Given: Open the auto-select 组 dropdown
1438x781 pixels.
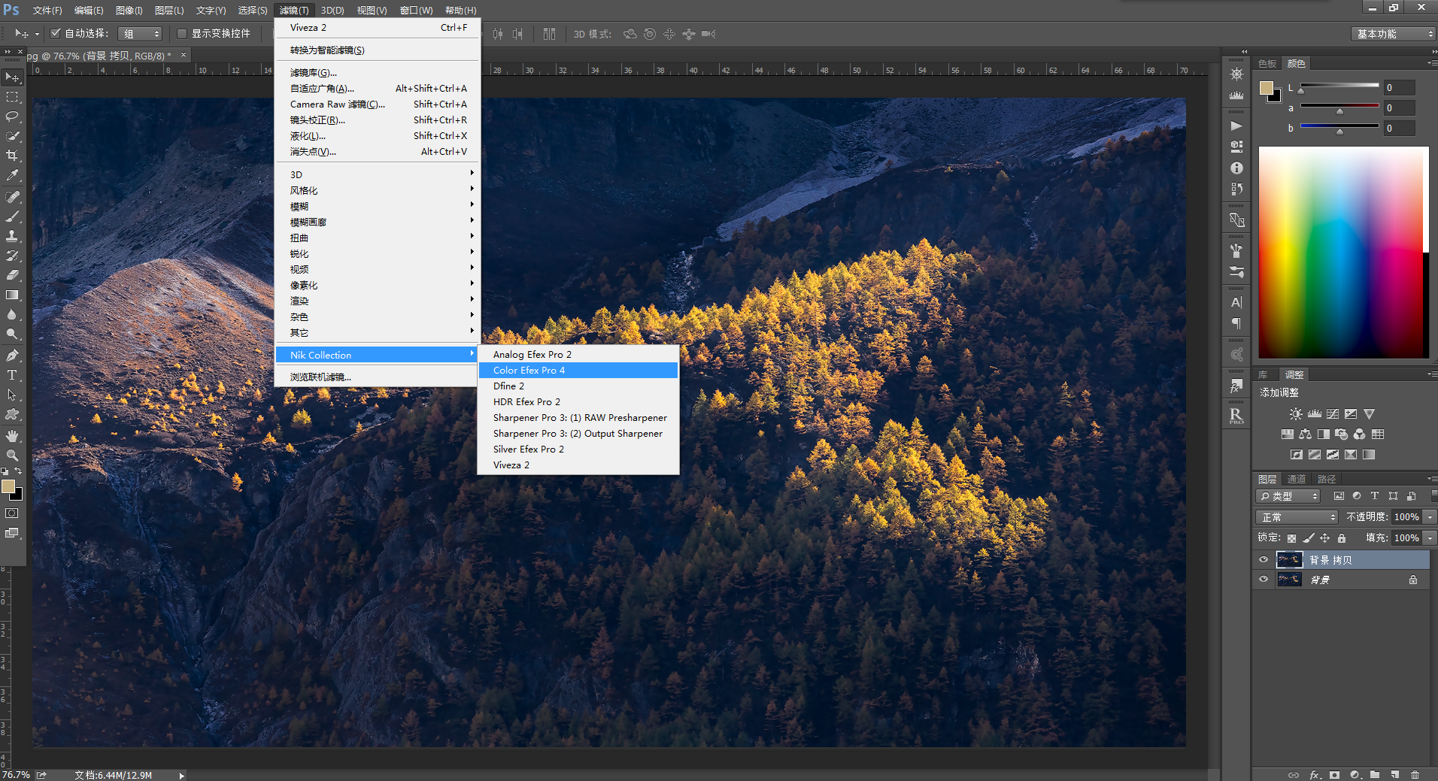Looking at the screenshot, I should (x=141, y=34).
